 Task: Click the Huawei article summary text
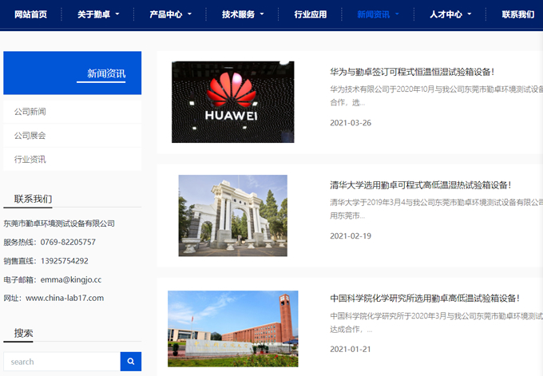[x=436, y=96]
